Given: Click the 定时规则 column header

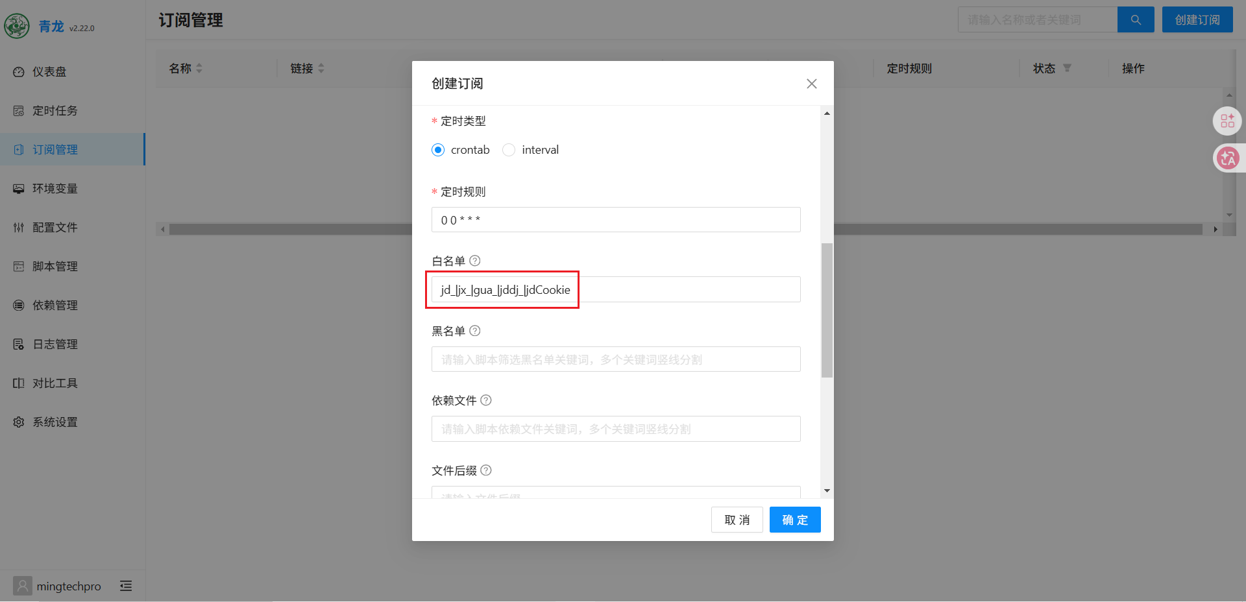Looking at the screenshot, I should point(909,68).
